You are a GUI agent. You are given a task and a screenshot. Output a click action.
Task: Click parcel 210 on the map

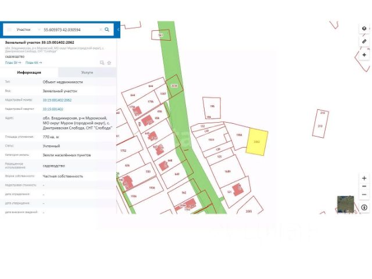pos(320,126)
